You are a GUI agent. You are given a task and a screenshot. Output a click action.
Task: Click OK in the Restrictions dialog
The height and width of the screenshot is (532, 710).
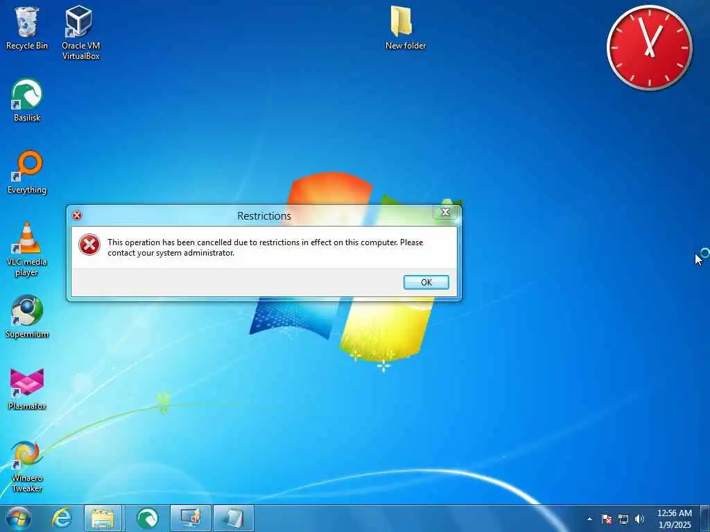(426, 283)
